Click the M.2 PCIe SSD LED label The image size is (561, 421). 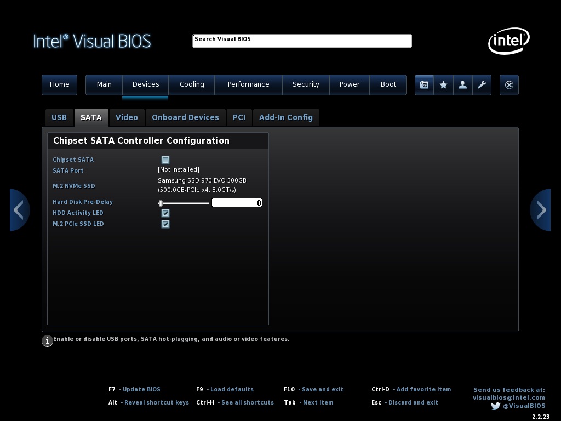coord(78,224)
